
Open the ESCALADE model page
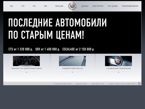pos(59,6)
